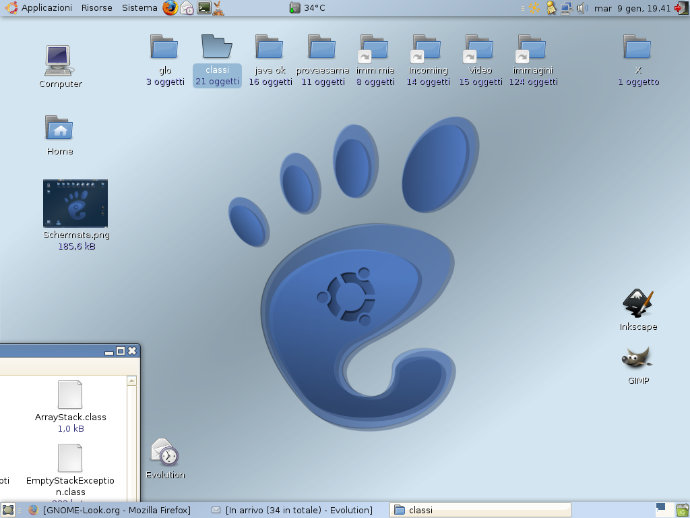
Task: Click the workspace switcher in bottom panel
Action: click(x=664, y=510)
